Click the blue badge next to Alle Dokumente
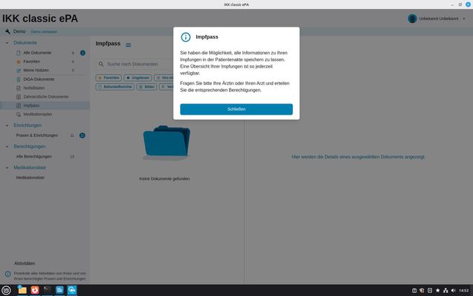Screen dimensions: 473x296 point(83,53)
